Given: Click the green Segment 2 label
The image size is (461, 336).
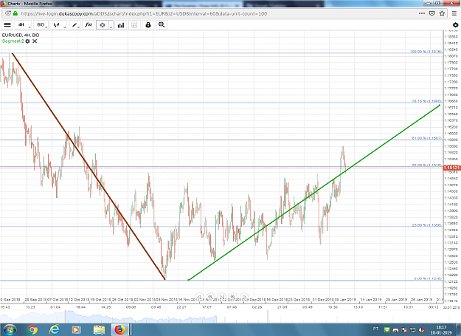Looking at the screenshot, I should (13, 41).
